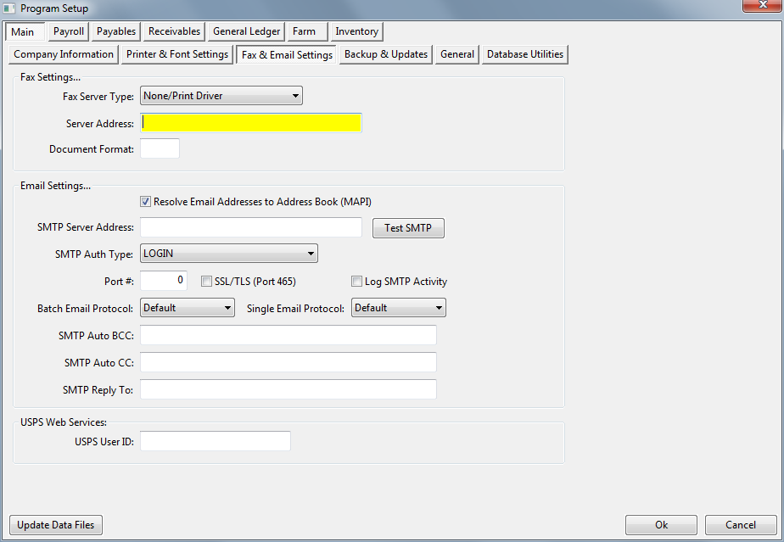The height and width of the screenshot is (542, 784).
Task: Toggle Log SMTP Activity checkbox
Action: tap(357, 282)
